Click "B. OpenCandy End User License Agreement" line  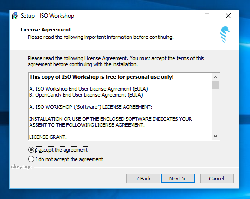pyautogui.click(x=86, y=95)
